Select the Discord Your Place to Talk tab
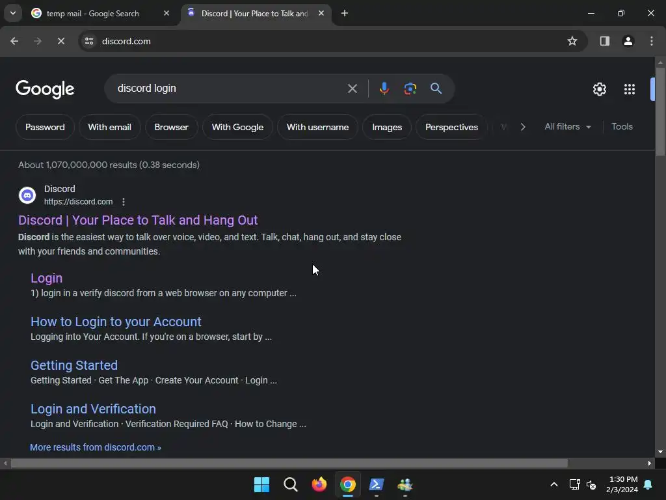The width and height of the screenshot is (666, 500). [x=254, y=14]
